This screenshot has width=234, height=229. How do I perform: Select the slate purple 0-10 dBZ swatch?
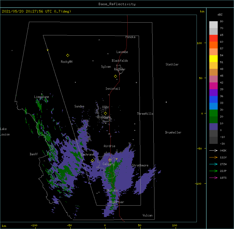pyautogui.click(x=213, y=127)
